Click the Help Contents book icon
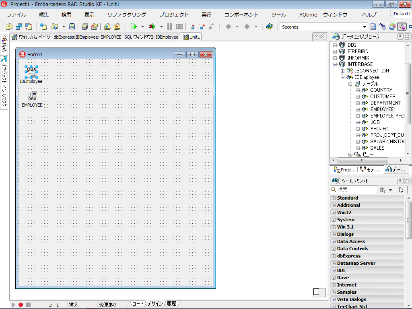Viewport: 412px width, 309px height. [269, 27]
